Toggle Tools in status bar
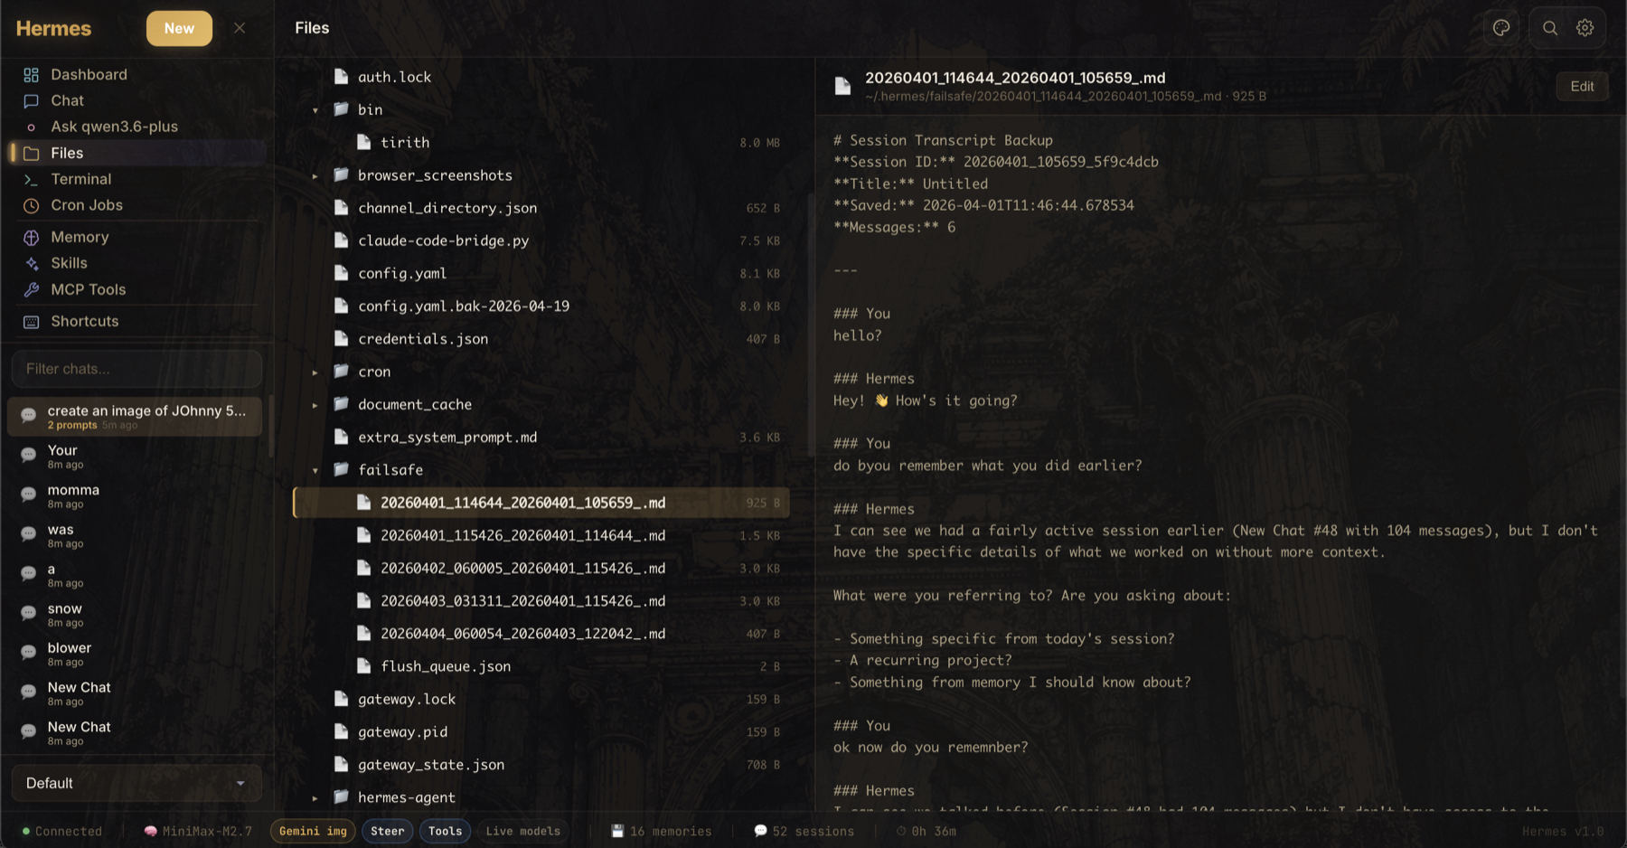Screen dimensions: 1627x848 (445, 831)
